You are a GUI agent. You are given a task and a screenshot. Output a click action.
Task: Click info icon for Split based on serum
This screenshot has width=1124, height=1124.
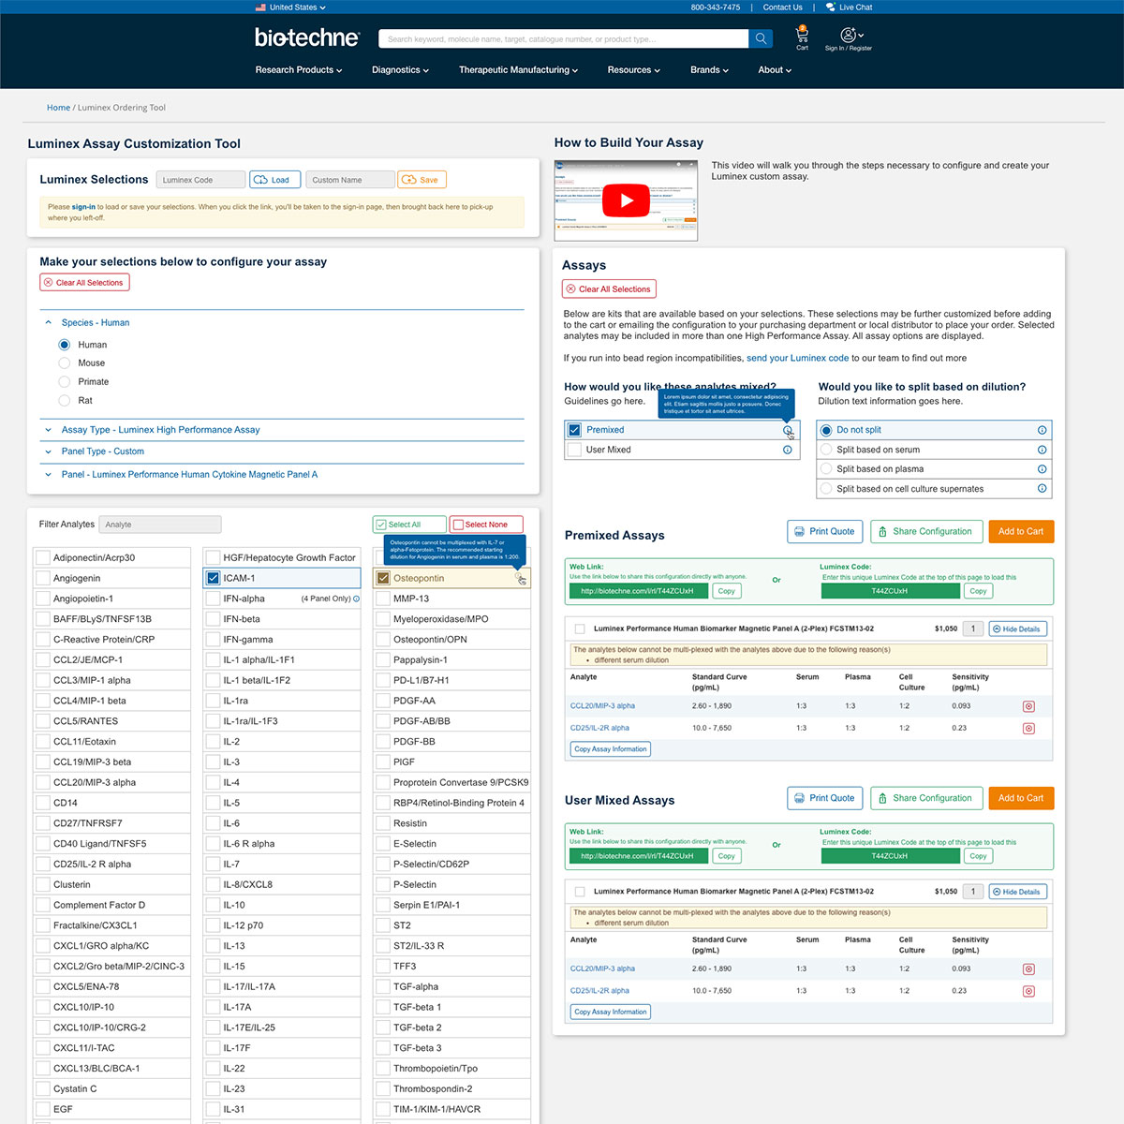[x=1042, y=450]
